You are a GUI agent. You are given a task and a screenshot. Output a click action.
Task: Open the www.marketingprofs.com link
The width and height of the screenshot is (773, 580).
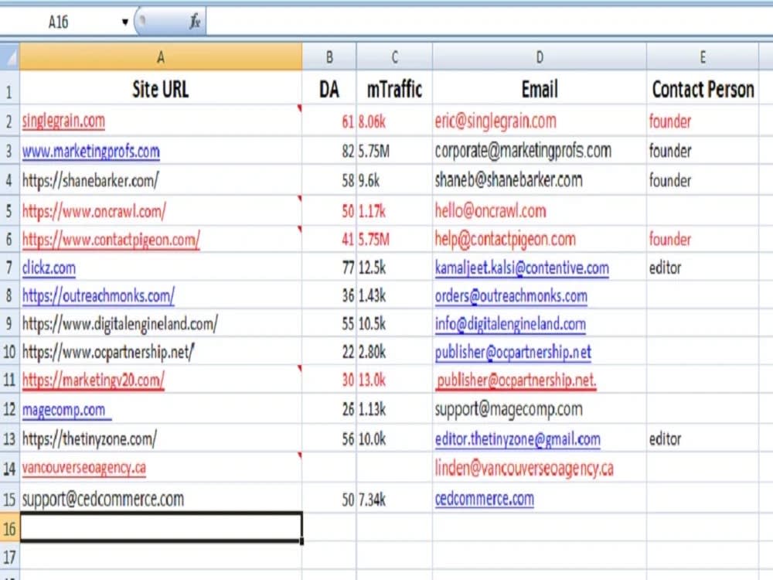click(x=90, y=151)
